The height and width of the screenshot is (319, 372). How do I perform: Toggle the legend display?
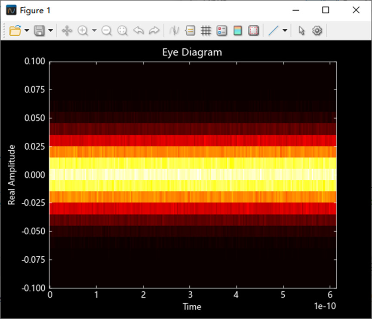point(222,31)
